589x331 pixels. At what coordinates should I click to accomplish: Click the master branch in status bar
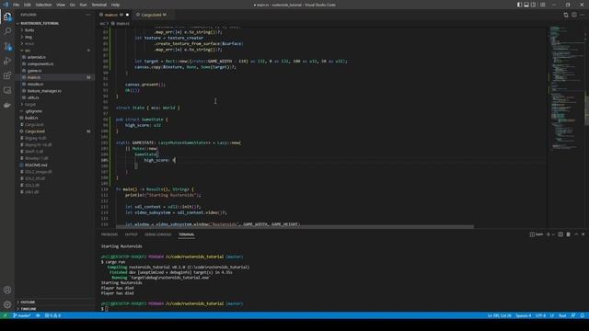[x=22, y=315]
